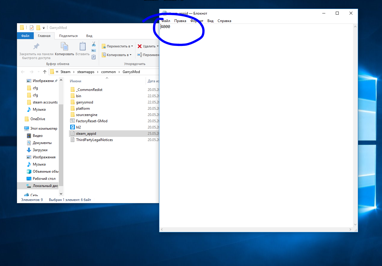Click the Pin to Quick Access ribbon icon
This screenshot has height=266, width=382.
point(36,47)
